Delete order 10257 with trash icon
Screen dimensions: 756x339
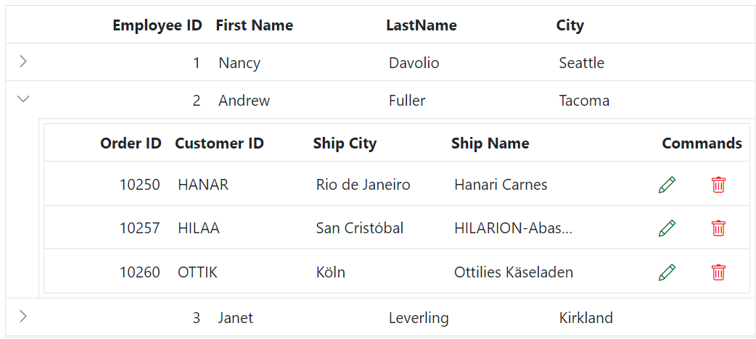click(x=718, y=228)
